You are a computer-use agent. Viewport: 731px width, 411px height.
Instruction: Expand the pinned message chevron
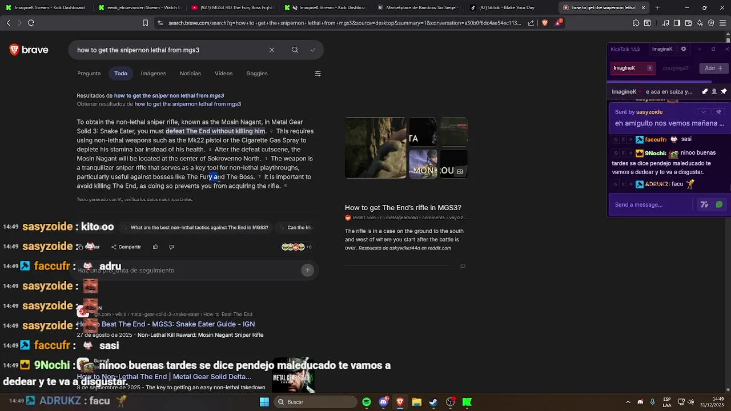pos(704,112)
